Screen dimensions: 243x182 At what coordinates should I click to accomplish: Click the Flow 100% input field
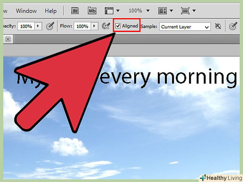tap(82, 26)
